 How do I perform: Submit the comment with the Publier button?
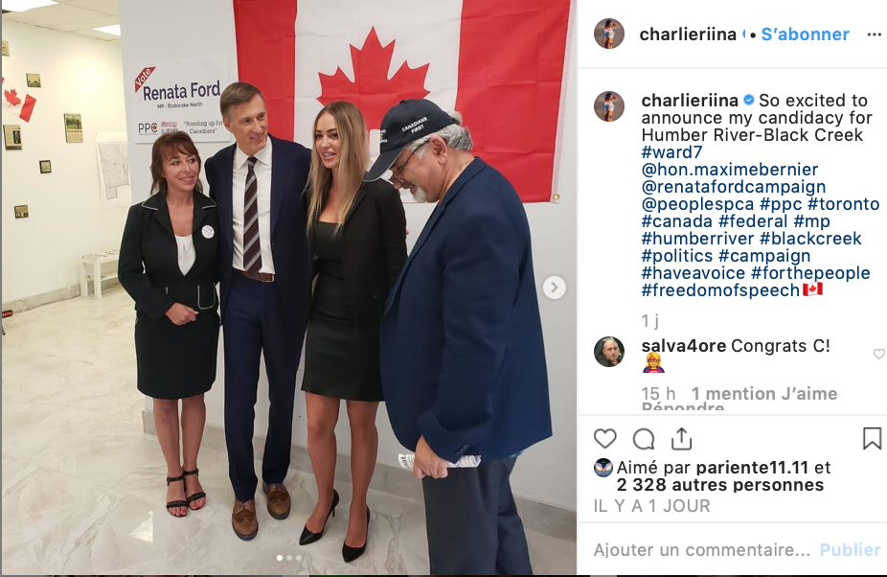[851, 550]
